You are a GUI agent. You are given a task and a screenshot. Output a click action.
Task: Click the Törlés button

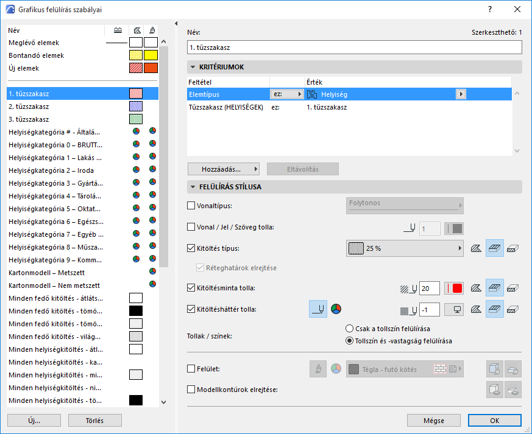coord(94,421)
